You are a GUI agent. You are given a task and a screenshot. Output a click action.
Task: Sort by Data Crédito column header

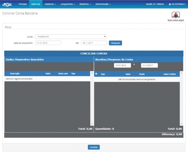tap(170, 74)
